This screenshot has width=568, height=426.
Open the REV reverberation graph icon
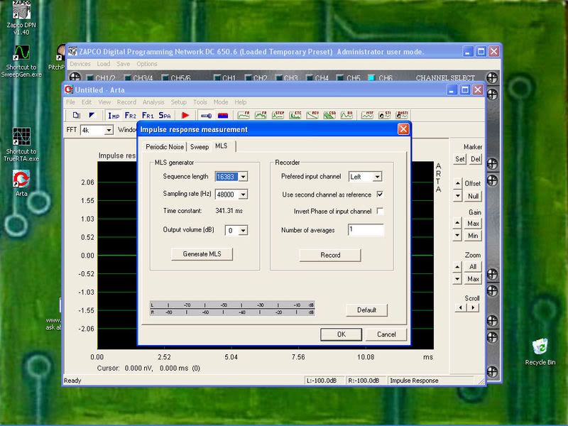coord(312,115)
